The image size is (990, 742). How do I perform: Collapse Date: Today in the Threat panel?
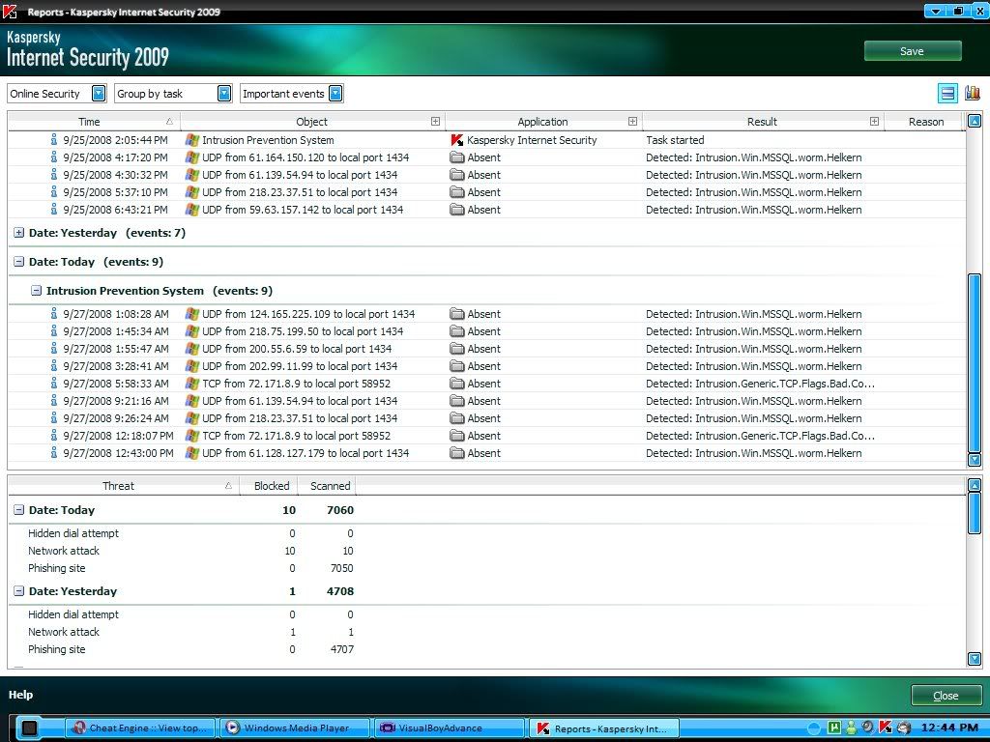pyautogui.click(x=19, y=510)
